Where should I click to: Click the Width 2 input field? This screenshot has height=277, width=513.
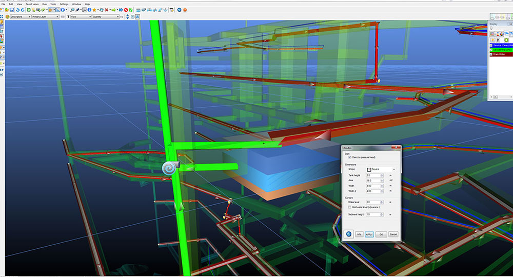tap(373, 191)
